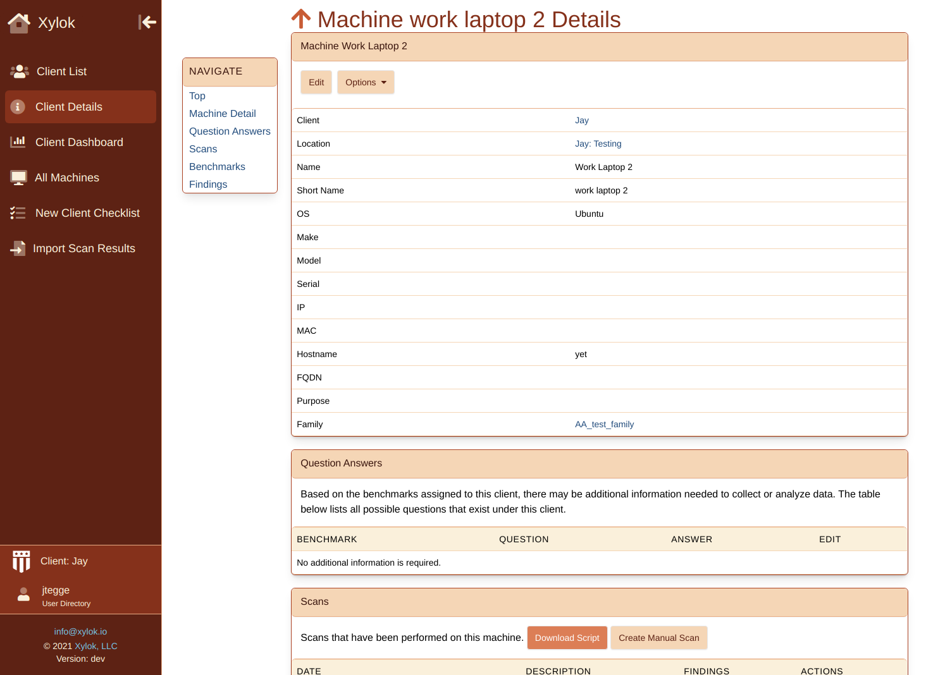
Task: Collapse the sidebar with arrow icon
Action: [x=147, y=22]
